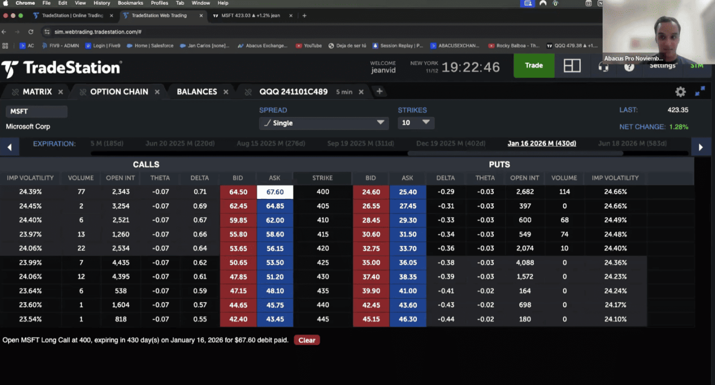Open the Home | Salesforce bookmark
The image size is (715, 385).
point(150,46)
